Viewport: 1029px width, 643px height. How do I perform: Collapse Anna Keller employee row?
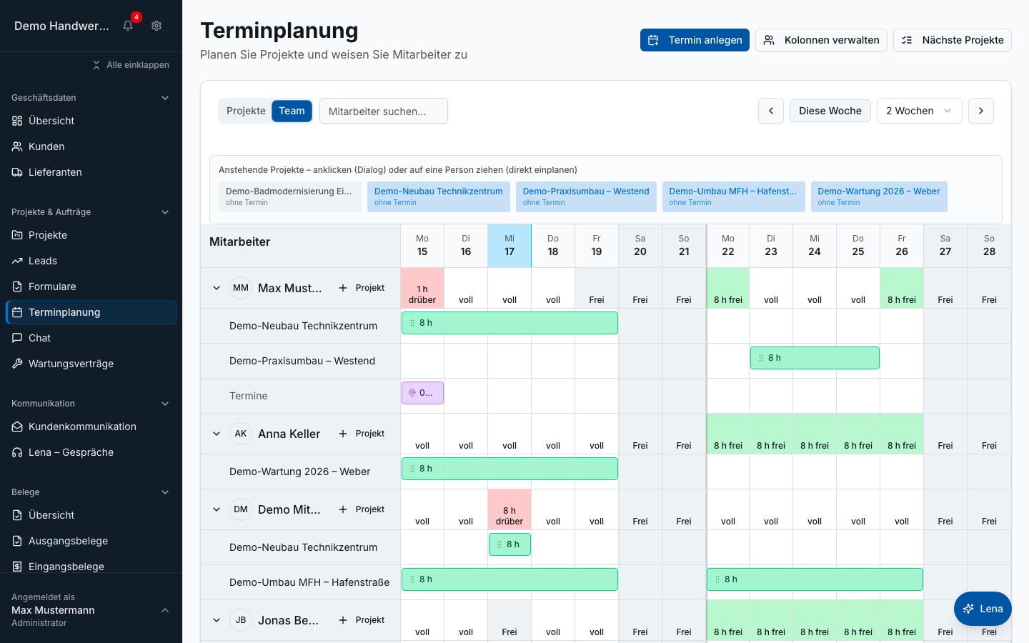click(217, 434)
